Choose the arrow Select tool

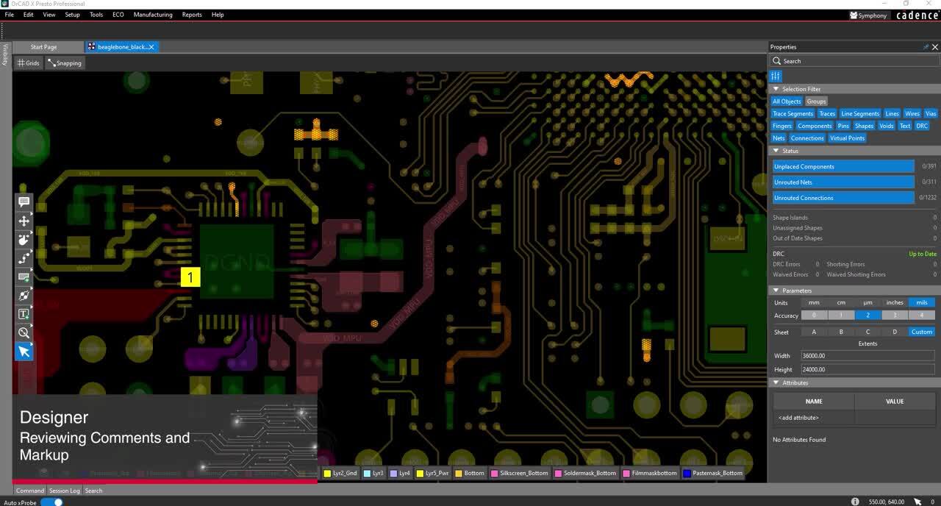[24, 352]
